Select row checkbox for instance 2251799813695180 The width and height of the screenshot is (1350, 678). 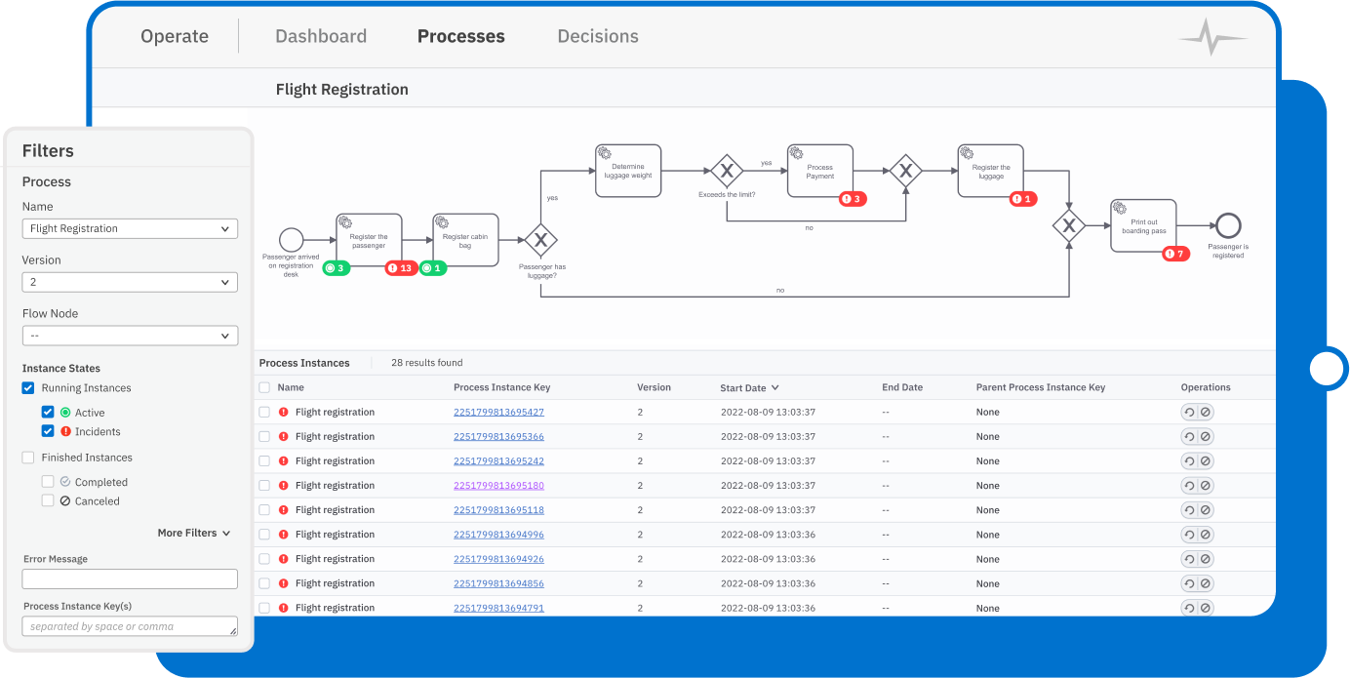pyautogui.click(x=264, y=486)
